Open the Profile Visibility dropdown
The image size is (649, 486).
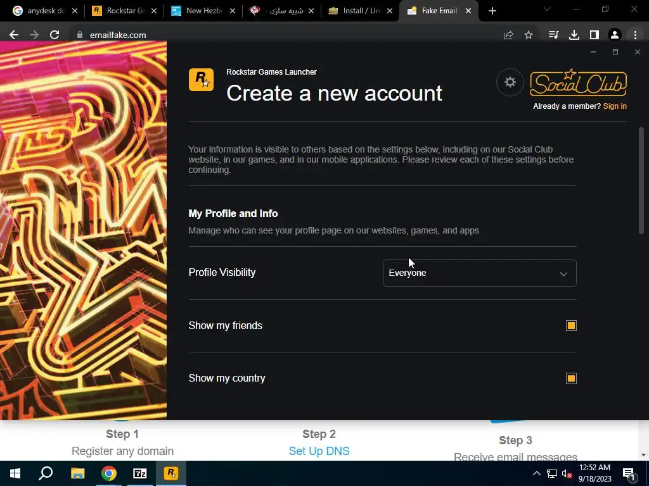click(479, 273)
